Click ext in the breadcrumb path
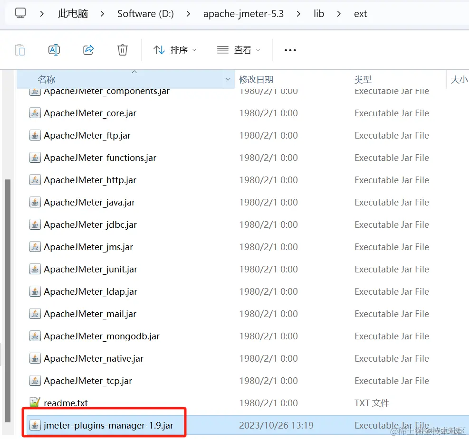 pyautogui.click(x=361, y=14)
